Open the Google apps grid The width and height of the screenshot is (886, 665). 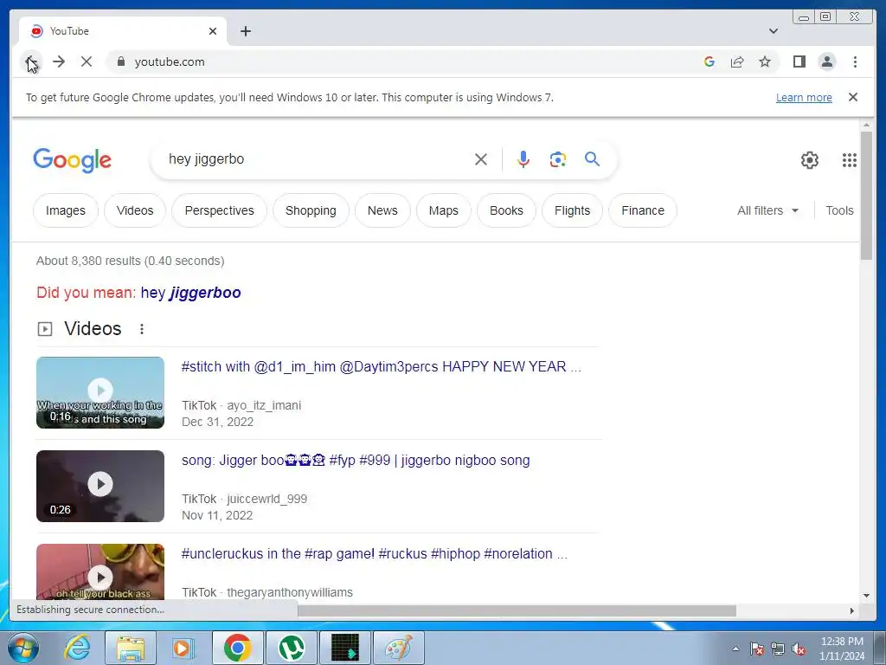[850, 160]
